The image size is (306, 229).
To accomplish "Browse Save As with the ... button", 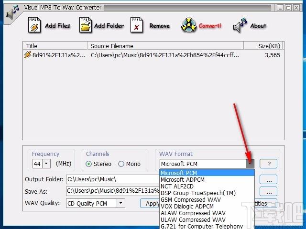I will coord(268,191).
